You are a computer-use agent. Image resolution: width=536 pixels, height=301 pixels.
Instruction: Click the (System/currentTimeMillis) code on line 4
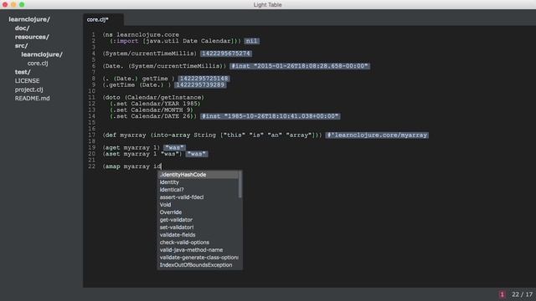(150, 54)
